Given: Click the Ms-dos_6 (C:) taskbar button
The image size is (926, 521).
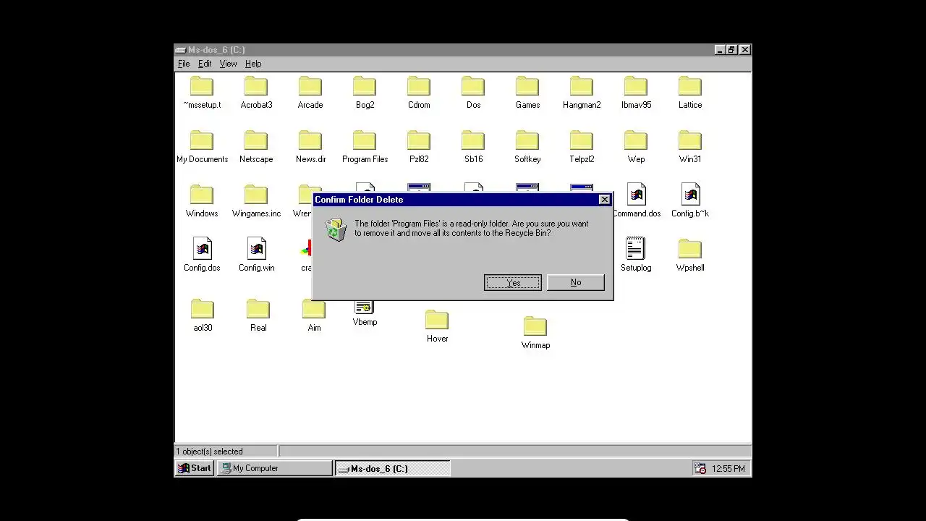Looking at the screenshot, I should pyautogui.click(x=393, y=468).
